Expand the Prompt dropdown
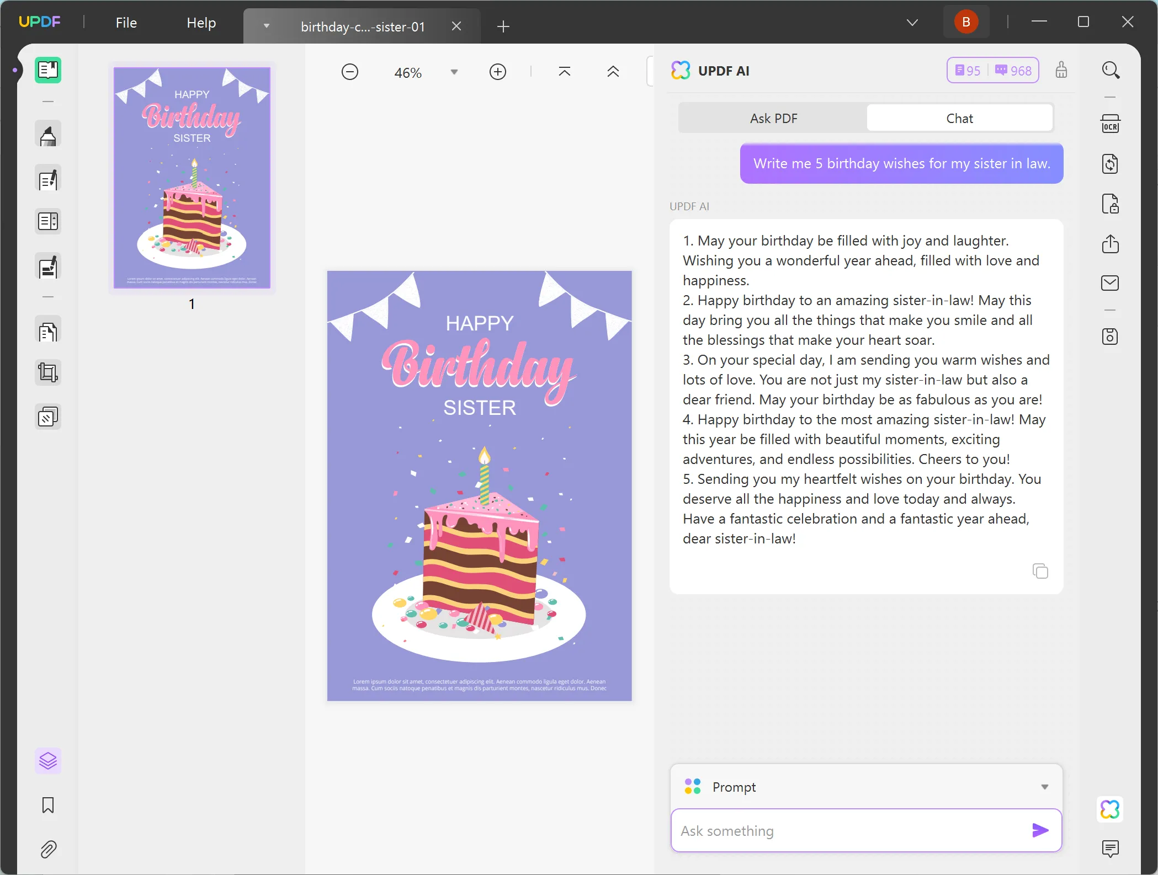1158x875 pixels. 1044,787
